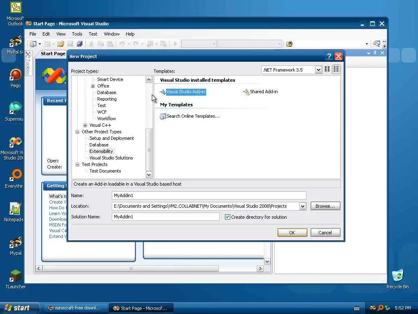Click the New Project dialog help button
The width and height of the screenshot is (418, 314).
coord(329,56)
